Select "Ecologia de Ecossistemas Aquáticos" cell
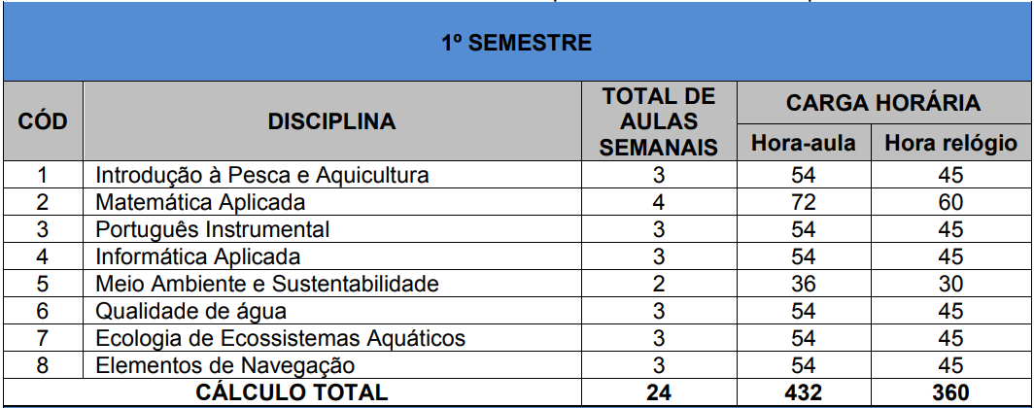 click(280, 338)
